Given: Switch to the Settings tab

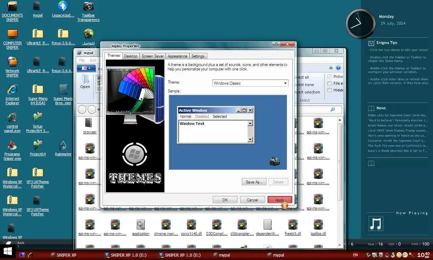Looking at the screenshot, I should [198, 56].
